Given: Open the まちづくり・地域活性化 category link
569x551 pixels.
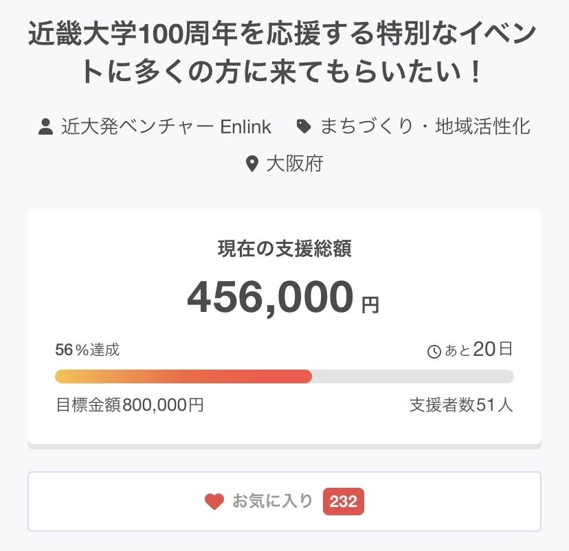Looking at the screenshot, I should click(x=425, y=127).
